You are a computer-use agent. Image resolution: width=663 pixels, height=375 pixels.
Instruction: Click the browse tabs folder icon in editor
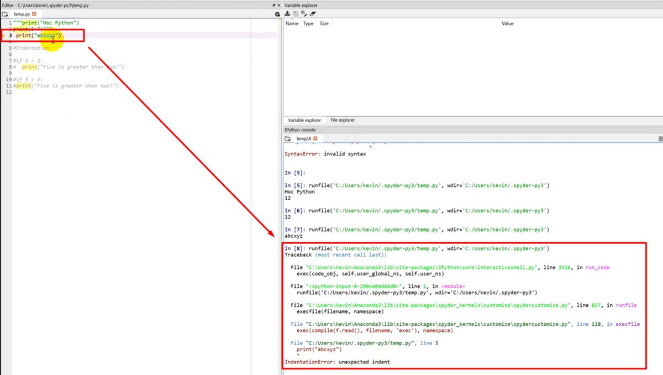(5, 14)
